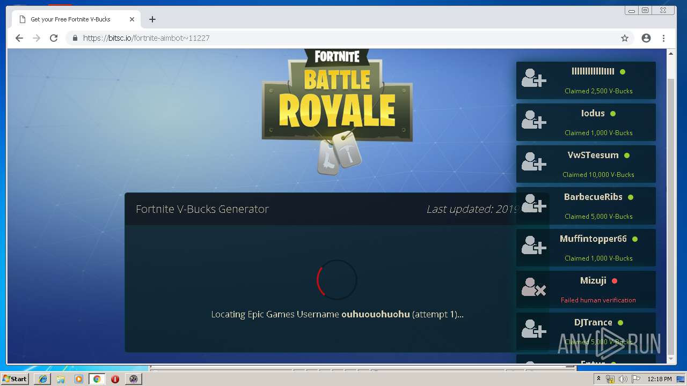Click the 12:18 PM taskbar clock
The height and width of the screenshot is (386, 687).
[660, 379]
